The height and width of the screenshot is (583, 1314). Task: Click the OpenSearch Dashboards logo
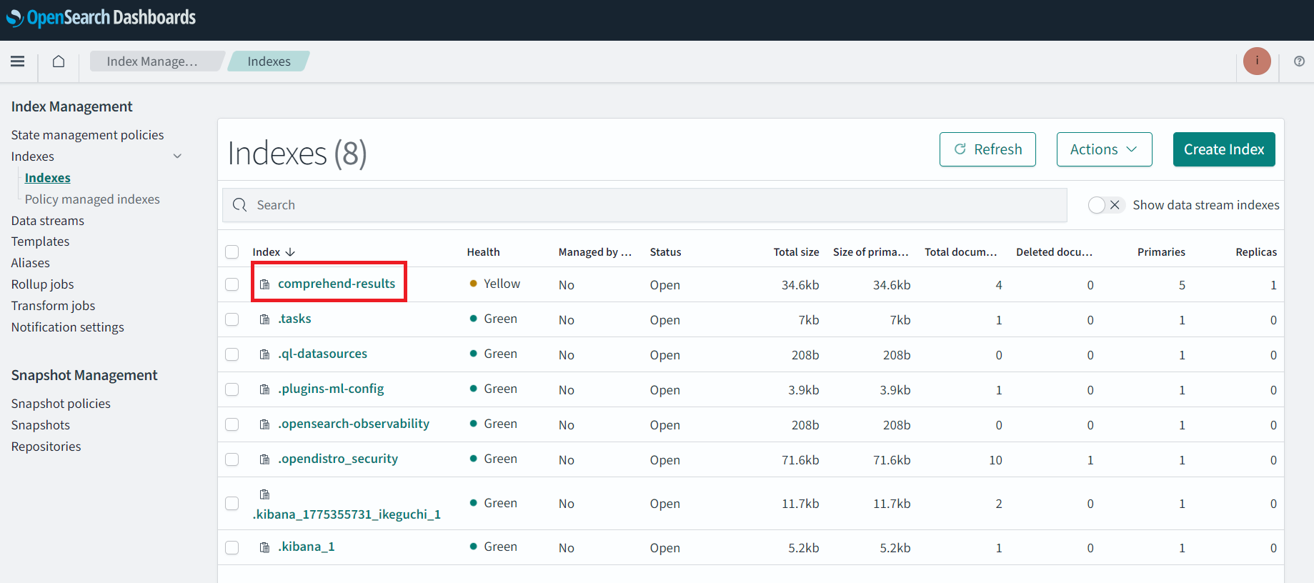point(101,18)
